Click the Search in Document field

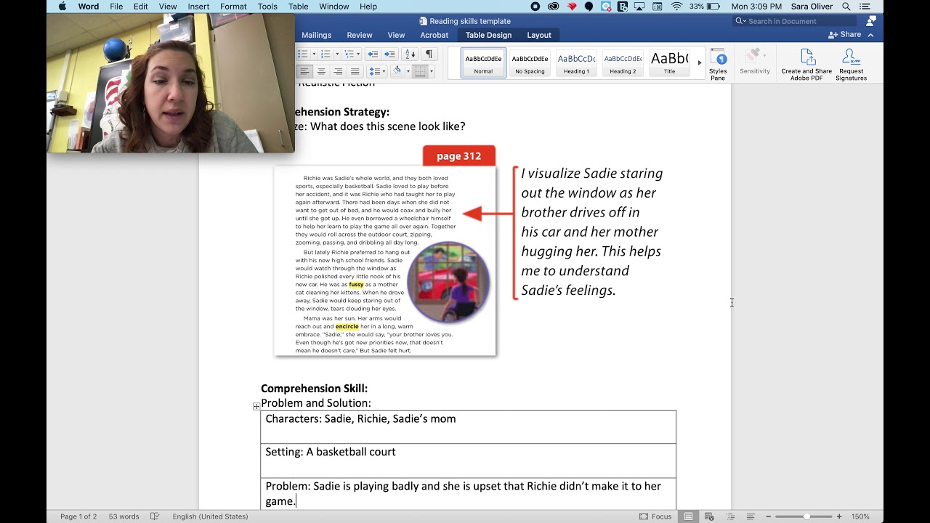pyautogui.click(x=795, y=21)
